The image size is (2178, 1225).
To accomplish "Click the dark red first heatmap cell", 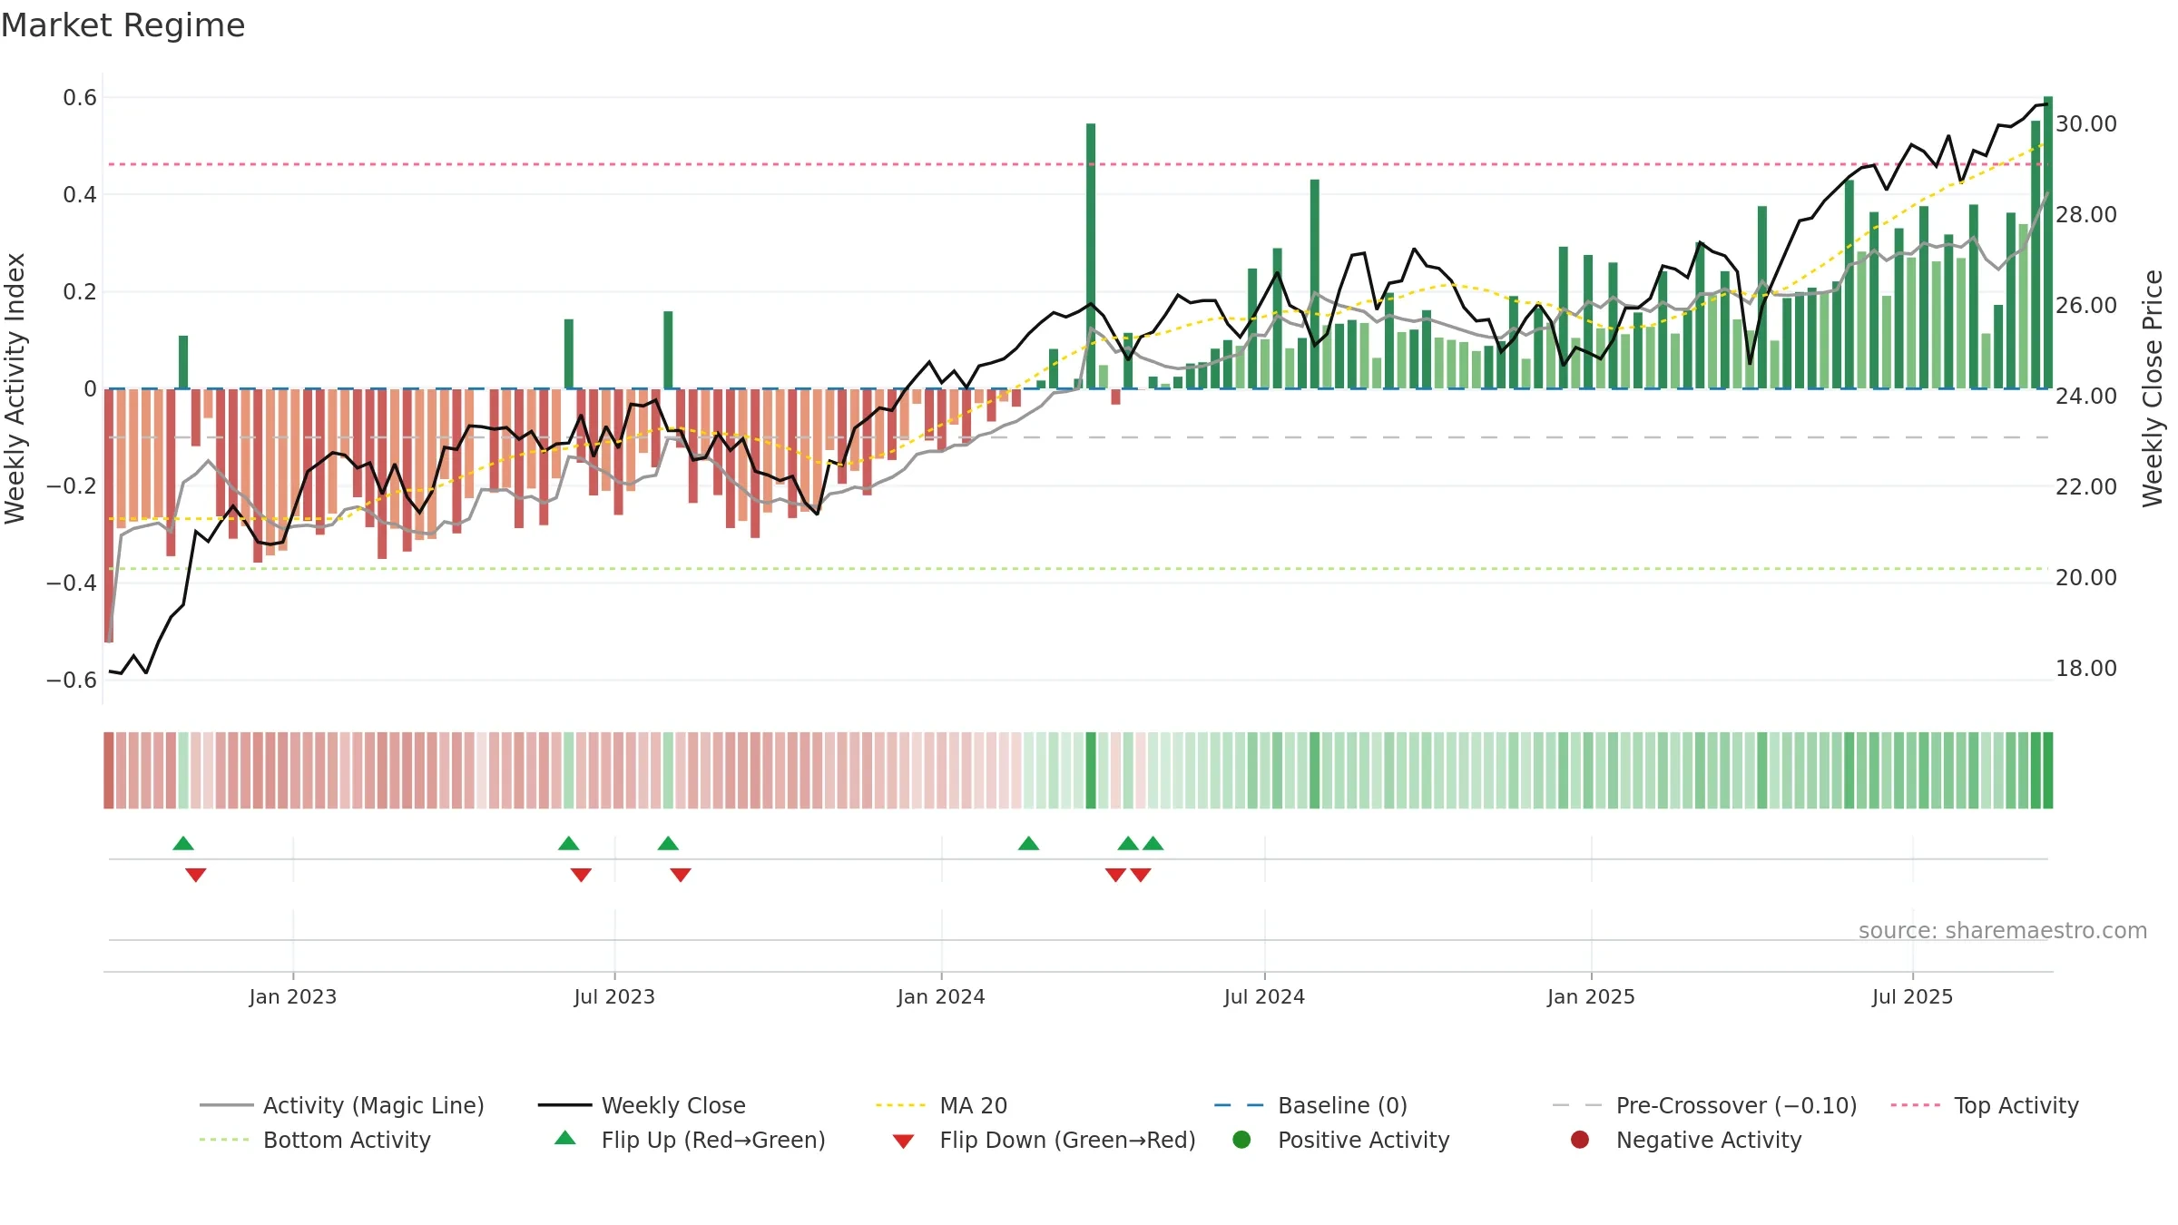I will [x=109, y=770].
